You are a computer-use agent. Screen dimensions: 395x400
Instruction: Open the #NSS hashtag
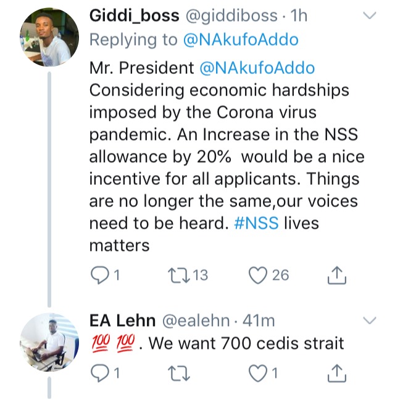click(x=257, y=224)
